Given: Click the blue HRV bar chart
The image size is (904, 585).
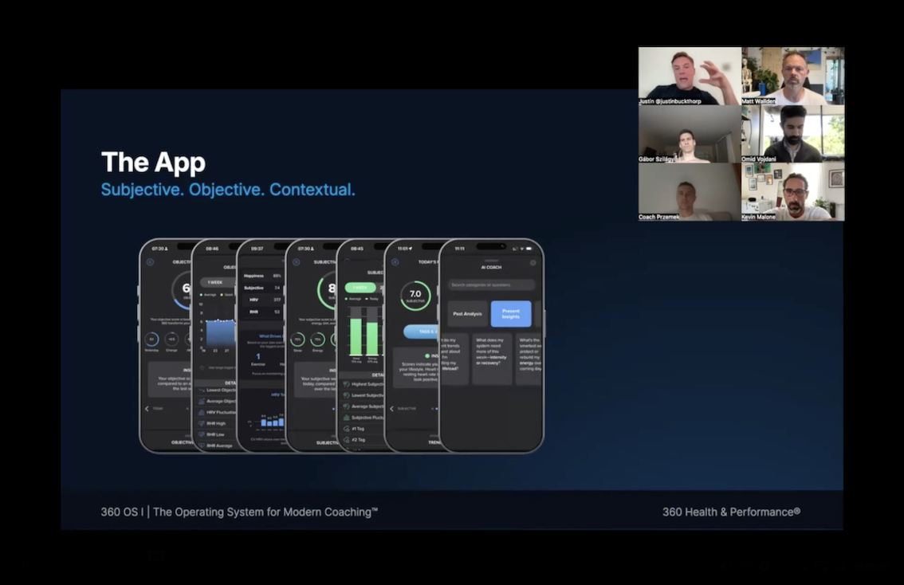Looking at the screenshot, I should pos(272,422).
